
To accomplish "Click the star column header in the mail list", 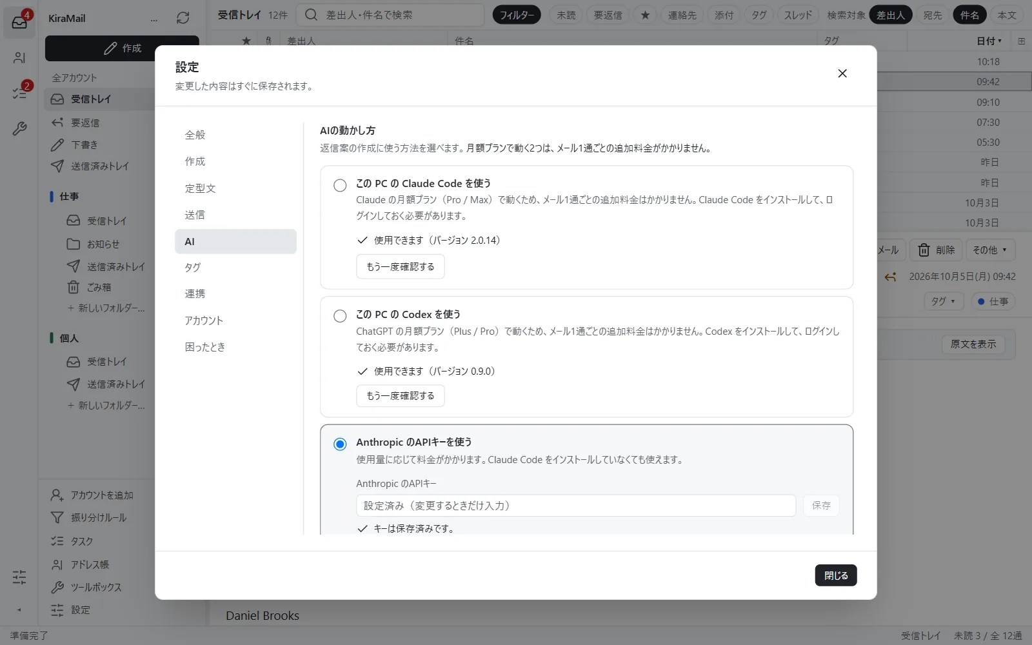I will pyautogui.click(x=246, y=41).
